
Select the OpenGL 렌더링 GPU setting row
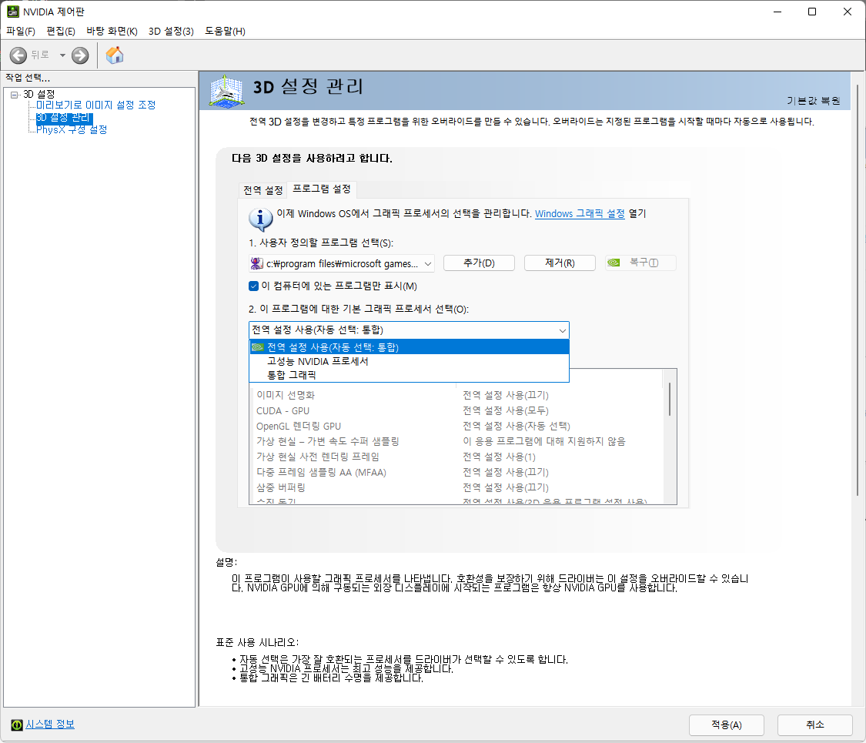click(456, 426)
